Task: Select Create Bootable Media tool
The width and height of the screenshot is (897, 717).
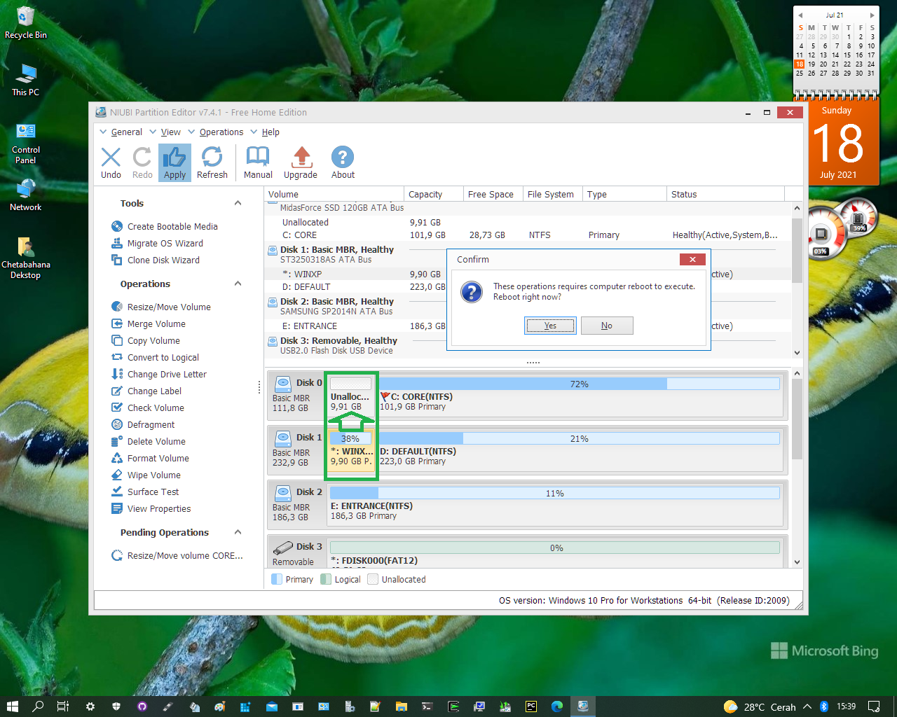Action: tap(165, 226)
